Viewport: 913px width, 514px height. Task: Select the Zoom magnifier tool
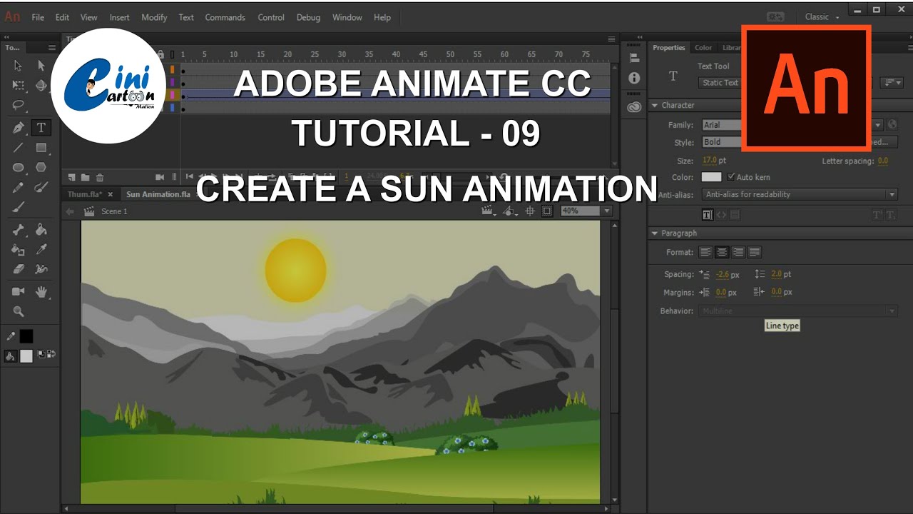(x=19, y=311)
